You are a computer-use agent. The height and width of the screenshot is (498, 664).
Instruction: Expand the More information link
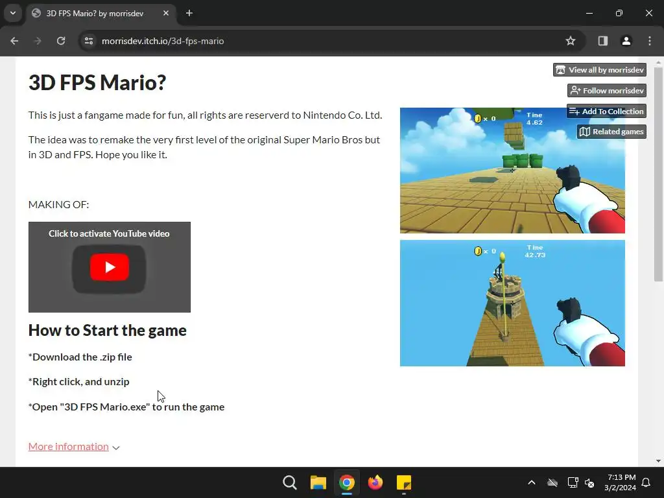[69, 446]
